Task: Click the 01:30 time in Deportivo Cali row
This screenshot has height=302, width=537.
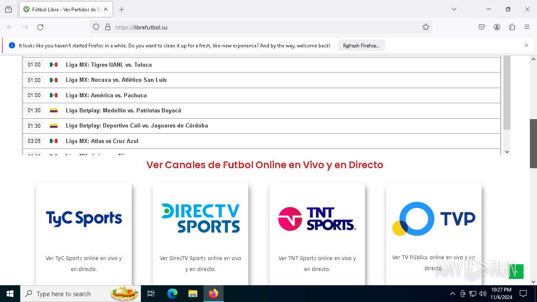Action: [34, 126]
